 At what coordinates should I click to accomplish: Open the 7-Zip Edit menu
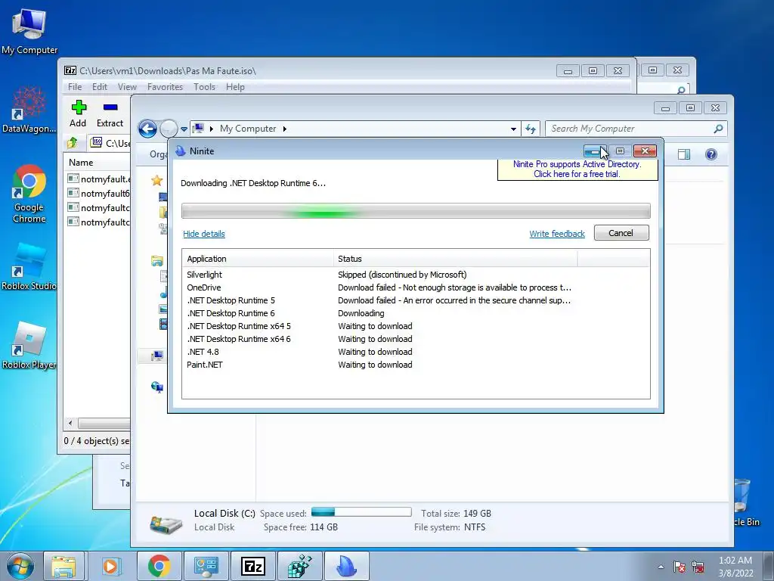[100, 87]
